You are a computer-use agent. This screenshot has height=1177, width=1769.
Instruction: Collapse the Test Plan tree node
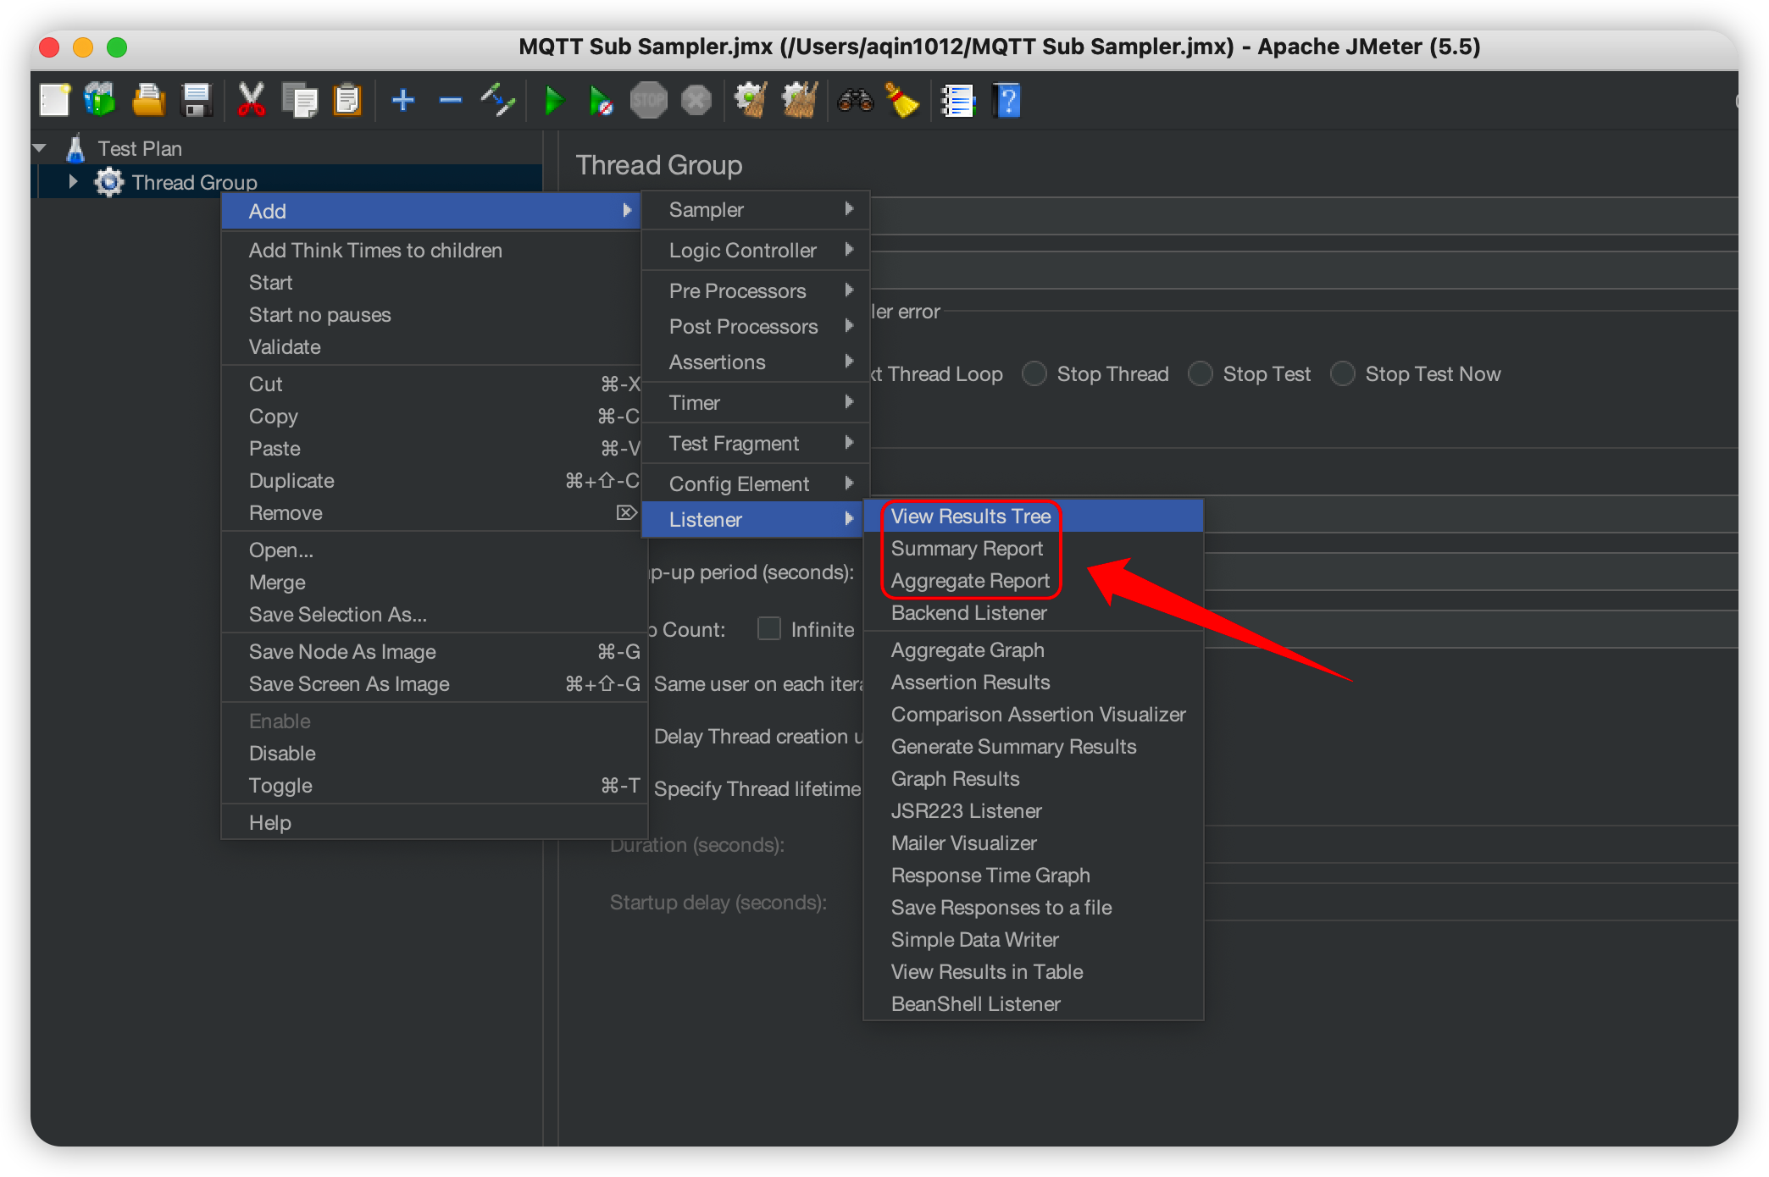(x=39, y=148)
